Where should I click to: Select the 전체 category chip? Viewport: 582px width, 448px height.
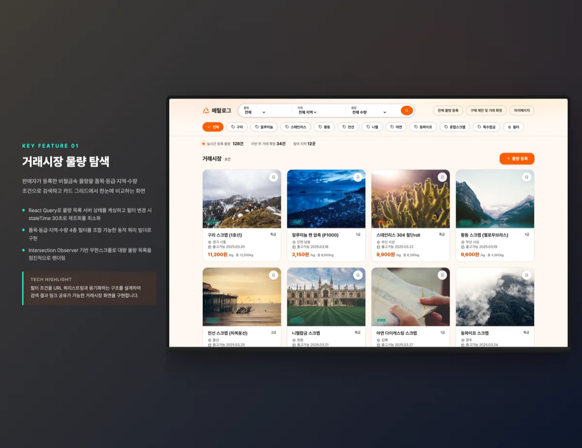213,127
